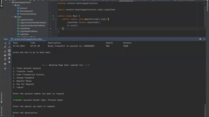Viewport: 209px width, 117px height.
Task: Click run gutter arrow beside main method
Action: (54, 19)
